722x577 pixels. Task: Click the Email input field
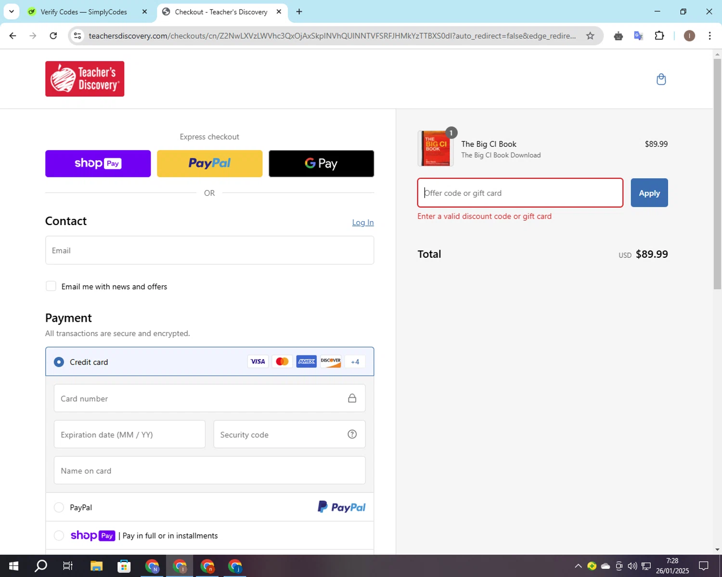pos(209,250)
